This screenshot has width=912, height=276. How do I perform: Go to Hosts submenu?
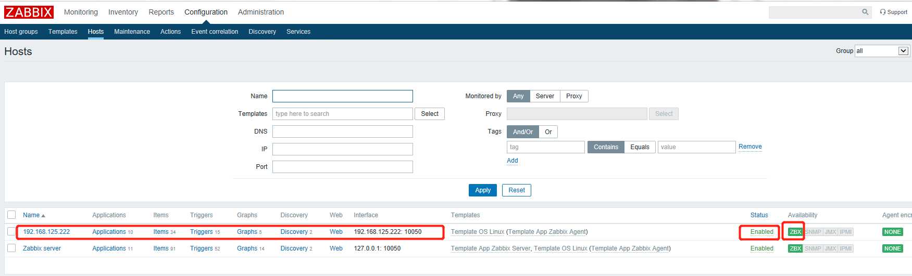96,32
